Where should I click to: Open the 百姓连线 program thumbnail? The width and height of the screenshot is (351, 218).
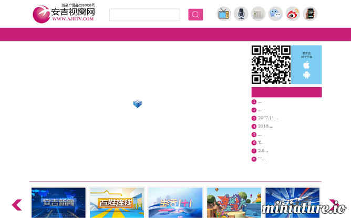click(x=117, y=203)
